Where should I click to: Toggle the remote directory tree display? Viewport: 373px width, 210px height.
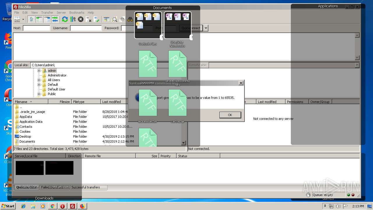coord(47,19)
